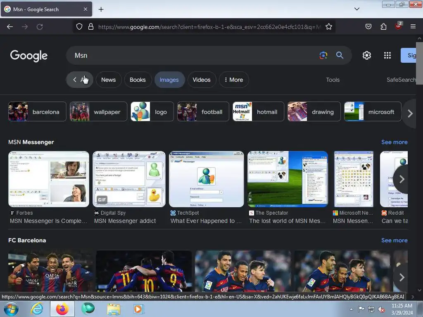Filter images by football chip

tap(203, 111)
